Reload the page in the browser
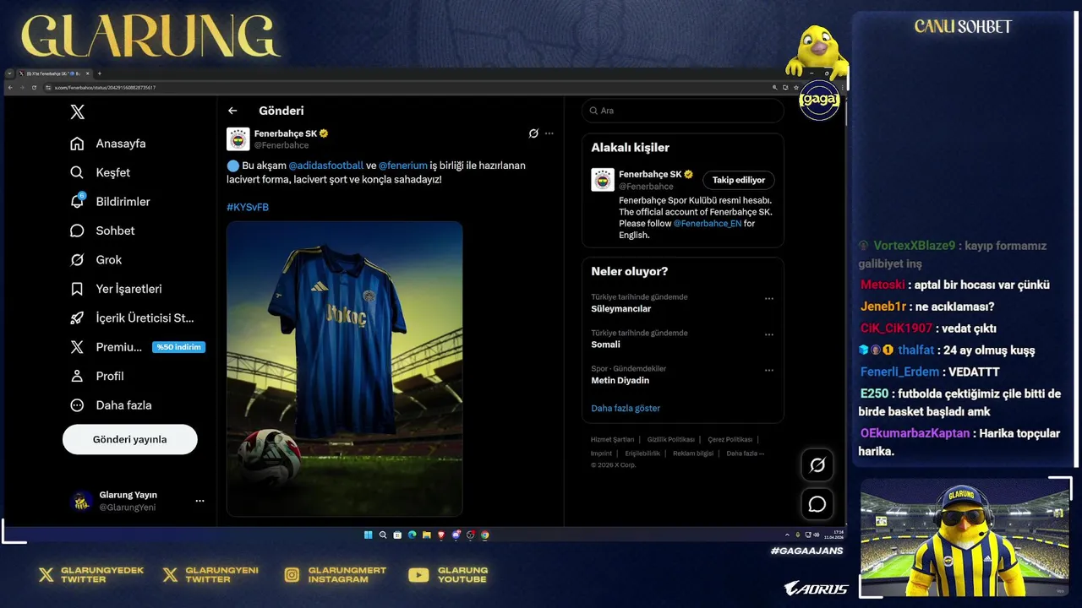Viewport: 1082px width, 608px height. click(x=34, y=88)
